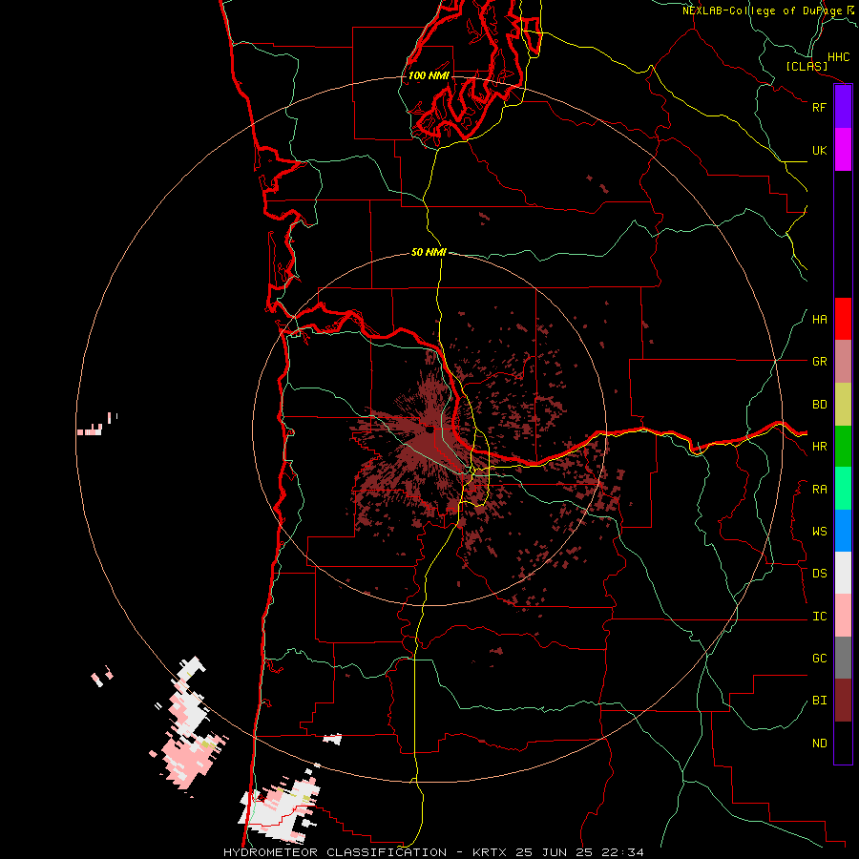Select the ND legend label
This screenshot has width=859, height=859.
[x=819, y=744]
